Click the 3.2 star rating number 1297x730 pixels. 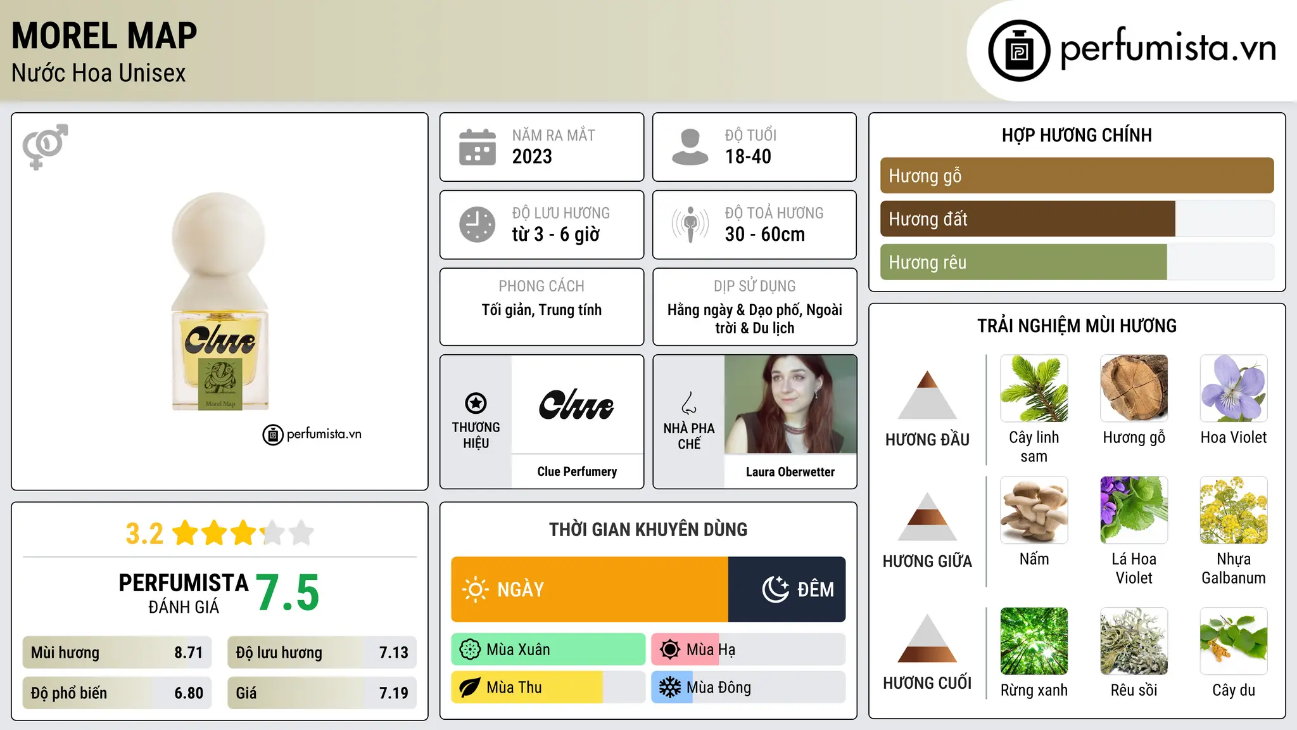coord(144,534)
